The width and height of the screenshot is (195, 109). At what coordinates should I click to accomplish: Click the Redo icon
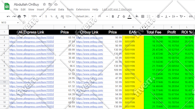[x=14, y=16]
